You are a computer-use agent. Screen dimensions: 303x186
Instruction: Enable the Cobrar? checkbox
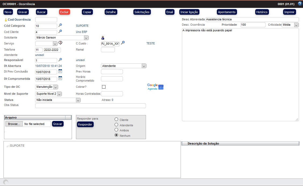(x=104, y=87)
